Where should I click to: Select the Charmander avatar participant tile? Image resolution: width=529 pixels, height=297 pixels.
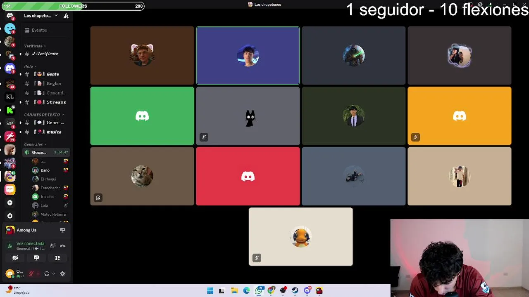click(301, 237)
